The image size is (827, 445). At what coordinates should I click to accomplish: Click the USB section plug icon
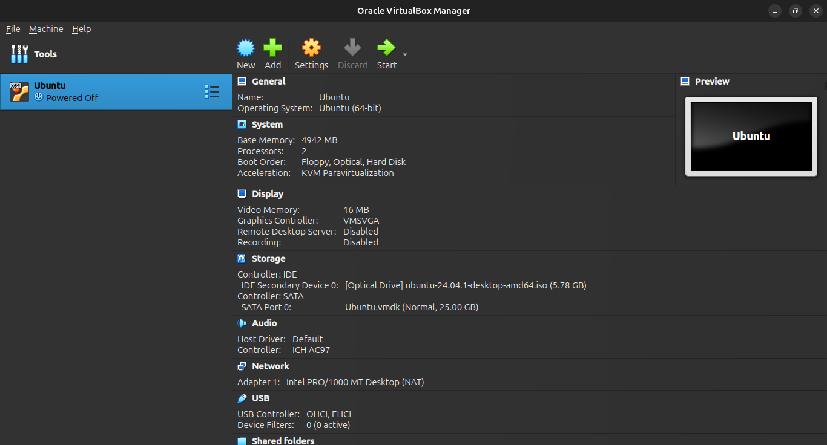click(242, 398)
